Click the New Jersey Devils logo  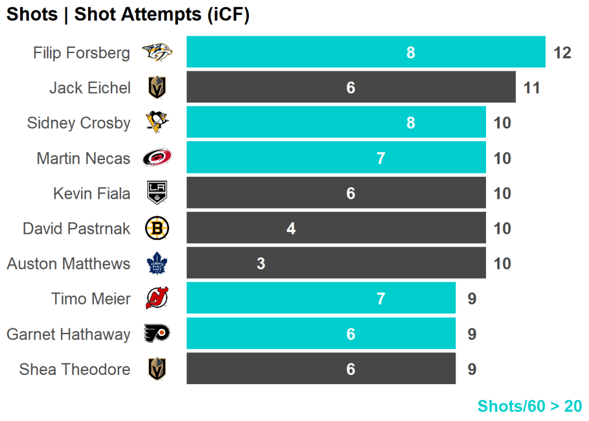pos(156,299)
